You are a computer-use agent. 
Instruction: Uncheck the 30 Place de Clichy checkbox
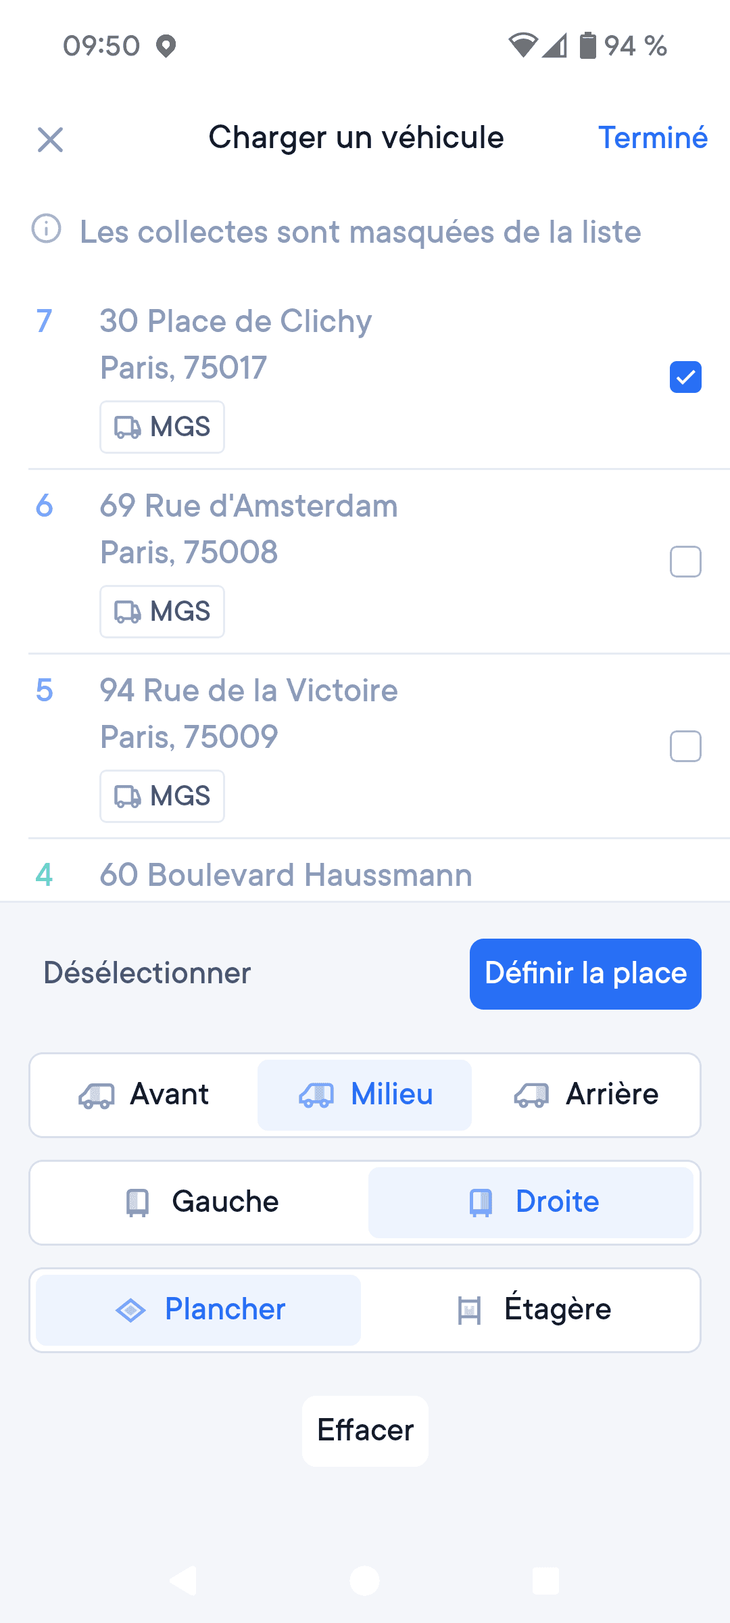[x=685, y=377]
